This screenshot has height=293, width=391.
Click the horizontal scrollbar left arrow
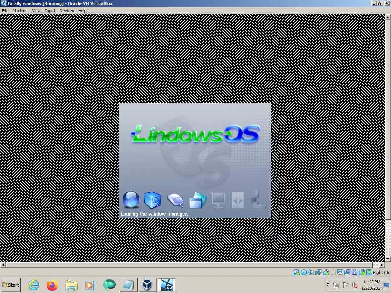[x=3, y=265]
